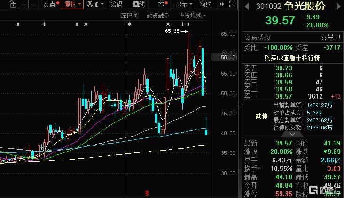This screenshot has width=344, height=198.
Task: Select the 深股通 tag
Action: pyautogui.click(x=129, y=15)
